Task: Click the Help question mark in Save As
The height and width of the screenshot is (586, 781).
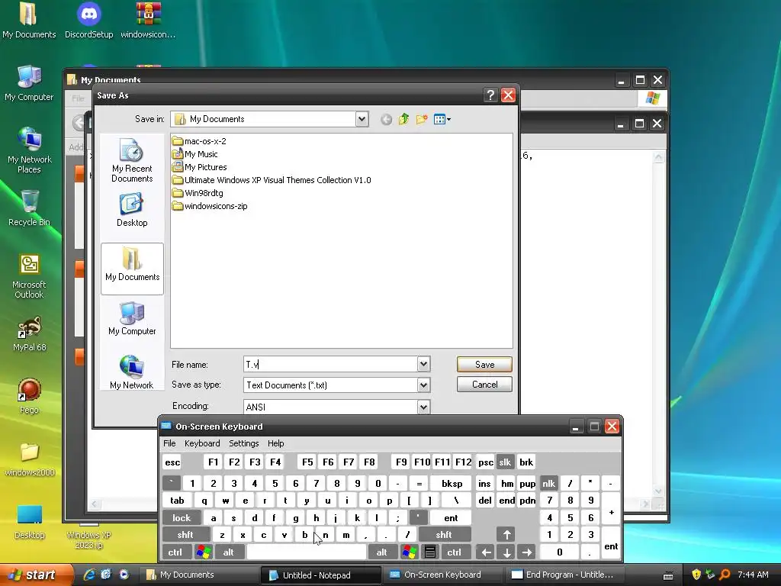Action: (x=490, y=95)
